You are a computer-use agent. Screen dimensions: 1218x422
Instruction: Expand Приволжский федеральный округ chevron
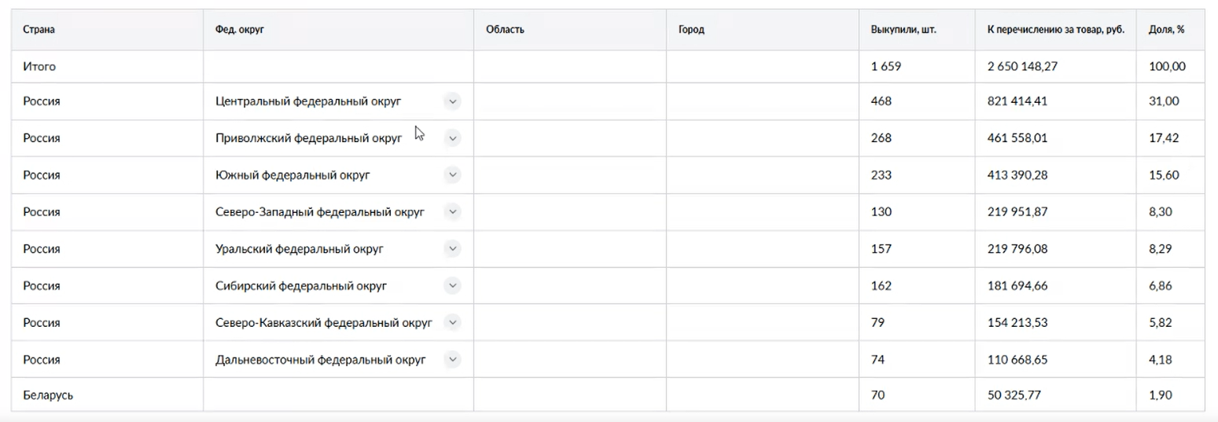point(452,138)
